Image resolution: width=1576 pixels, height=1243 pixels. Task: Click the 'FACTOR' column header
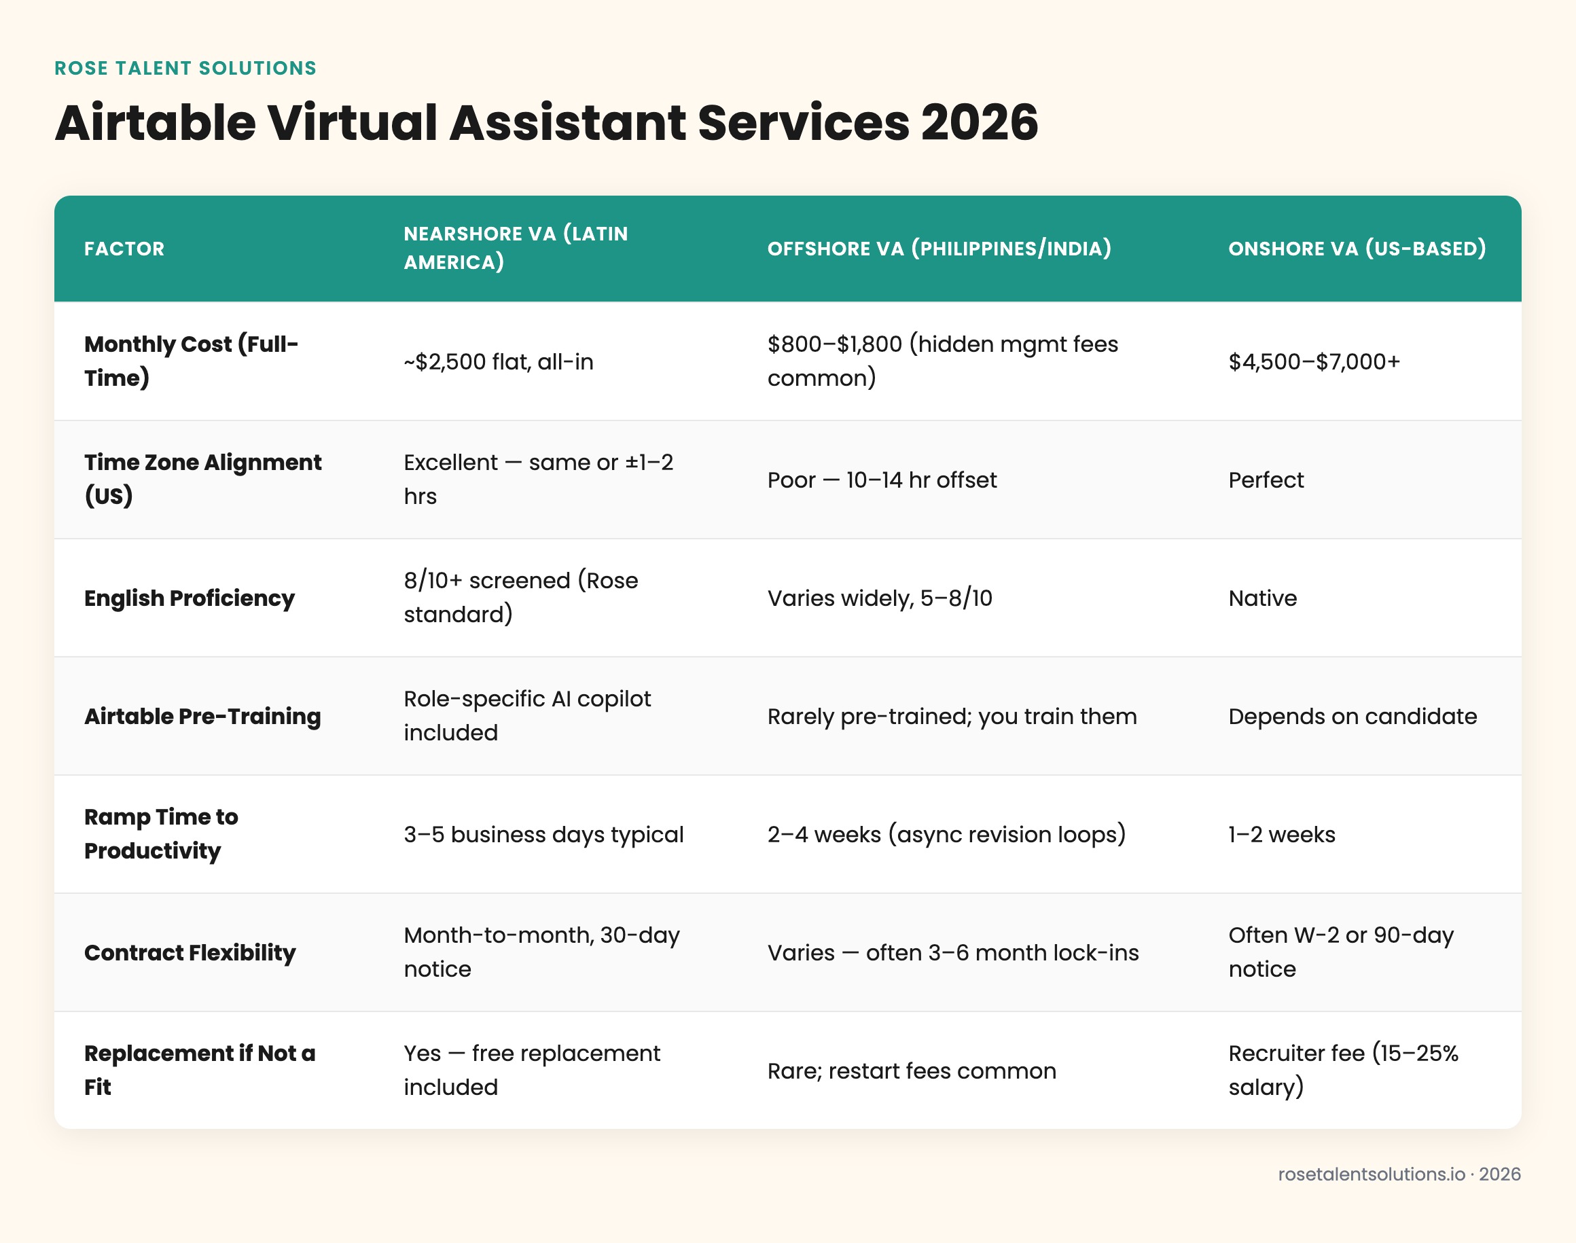tap(124, 249)
